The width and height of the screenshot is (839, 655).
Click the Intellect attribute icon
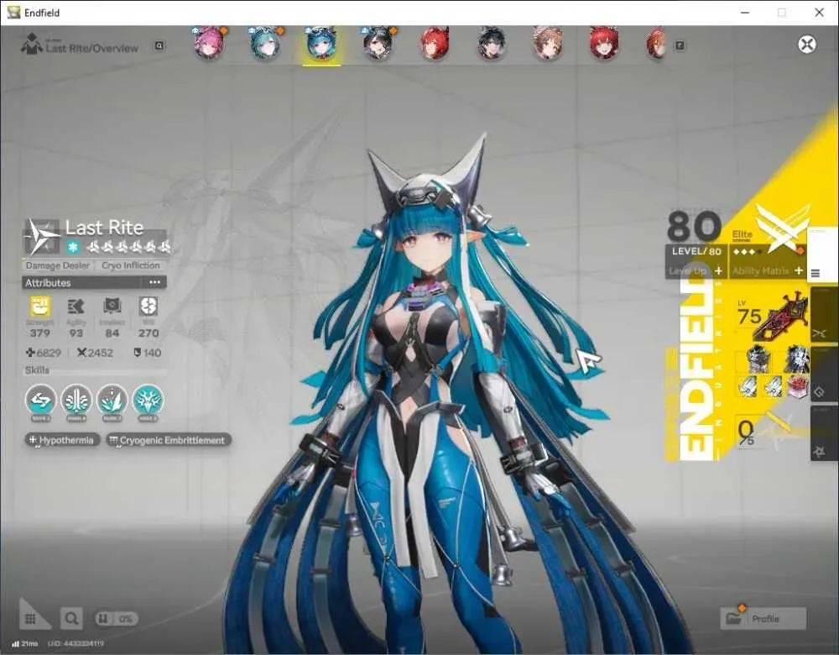[112, 307]
